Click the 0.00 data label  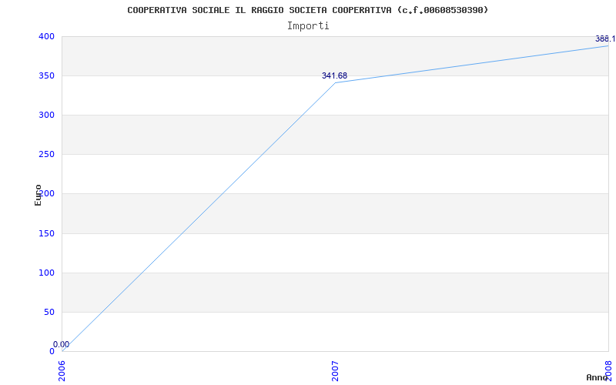pos(62,344)
